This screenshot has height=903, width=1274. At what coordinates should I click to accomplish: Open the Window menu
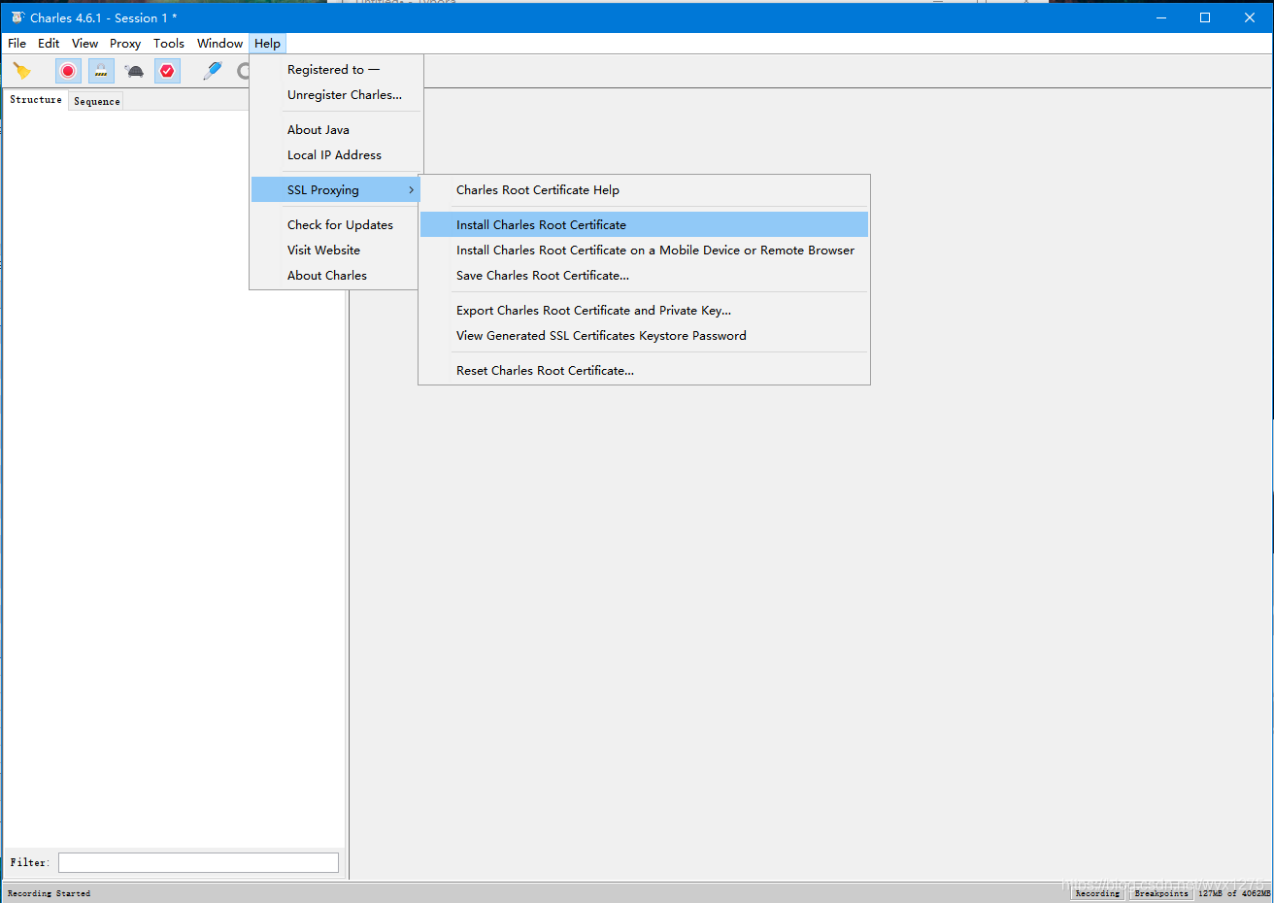coord(219,44)
